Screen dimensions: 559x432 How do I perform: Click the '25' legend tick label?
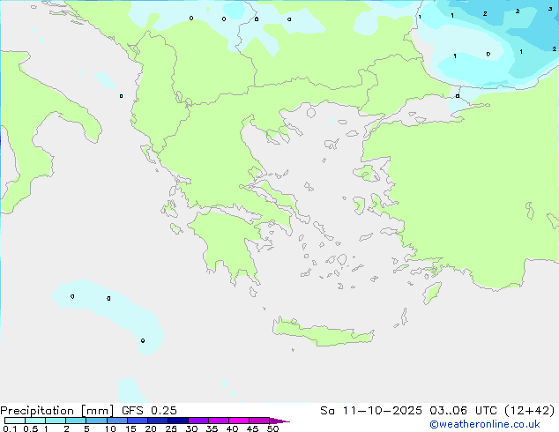(171, 428)
